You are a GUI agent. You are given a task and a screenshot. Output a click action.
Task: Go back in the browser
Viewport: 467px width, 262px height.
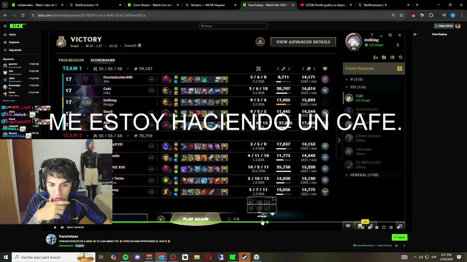tap(5, 15)
